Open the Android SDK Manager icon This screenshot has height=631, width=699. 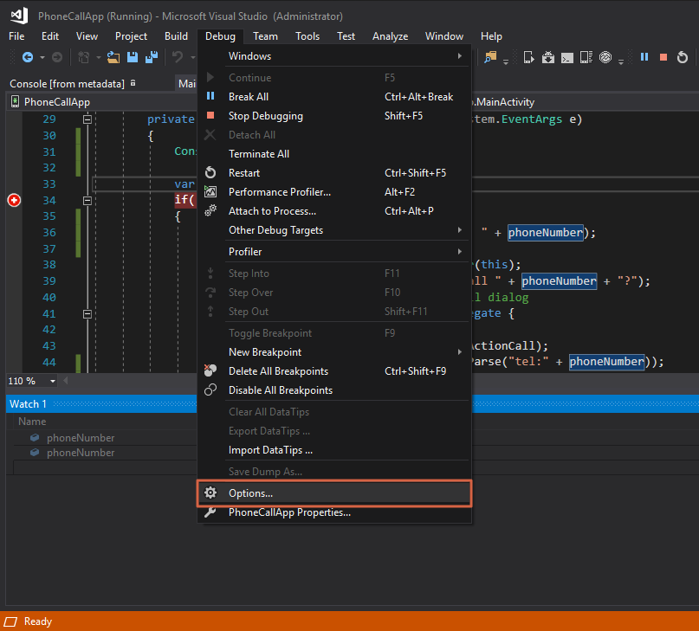coord(548,57)
